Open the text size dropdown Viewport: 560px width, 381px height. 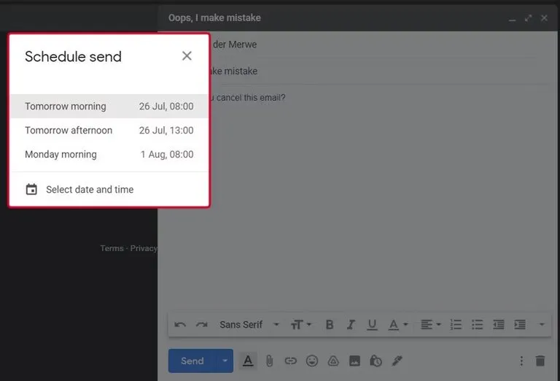pos(301,325)
